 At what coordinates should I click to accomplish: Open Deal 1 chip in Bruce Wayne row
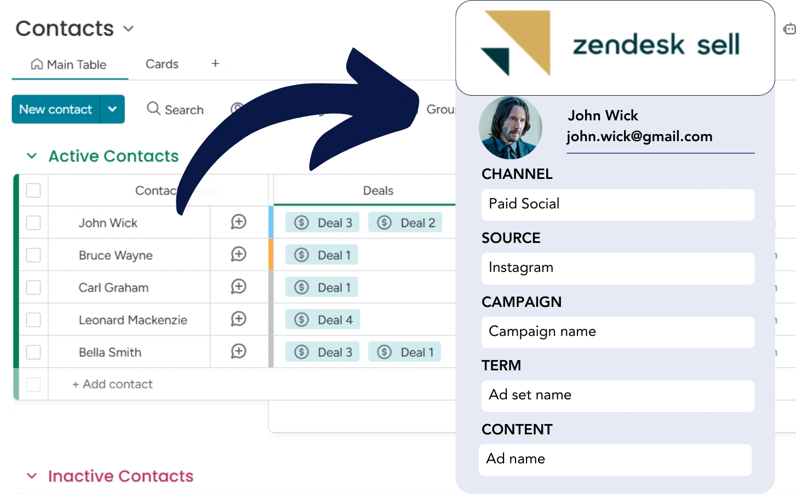coord(322,255)
